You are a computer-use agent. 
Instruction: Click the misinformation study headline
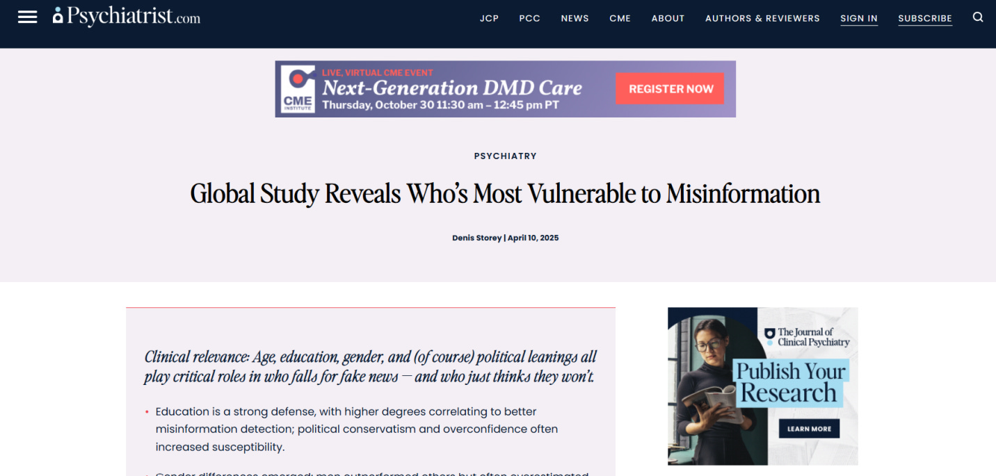505,194
